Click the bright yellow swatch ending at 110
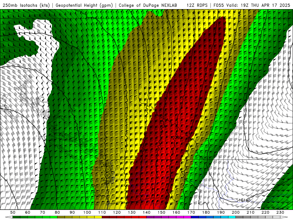293x219 pixels. [x=98, y=217]
